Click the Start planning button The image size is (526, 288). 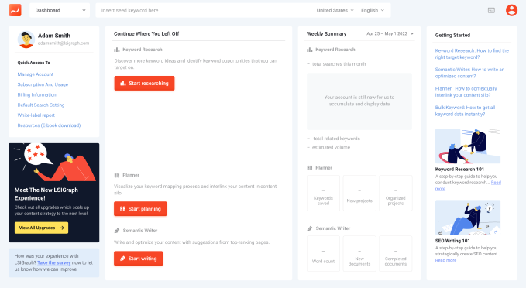[x=140, y=208]
